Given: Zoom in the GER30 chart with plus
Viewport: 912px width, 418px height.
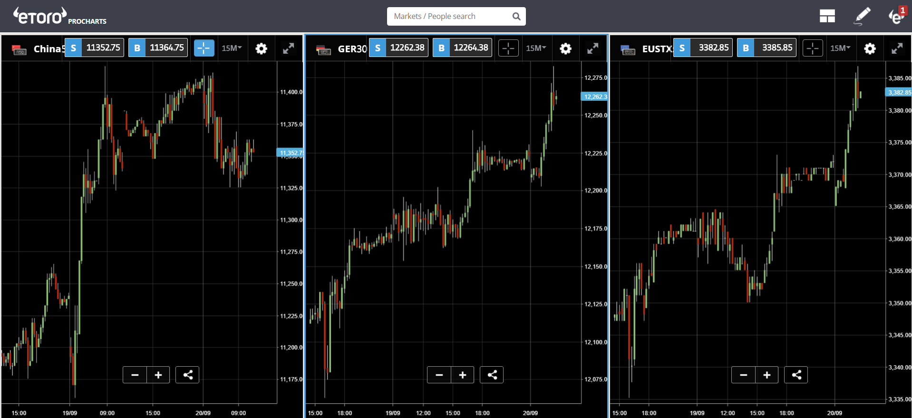Looking at the screenshot, I should pyautogui.click(x=463, y=375).
